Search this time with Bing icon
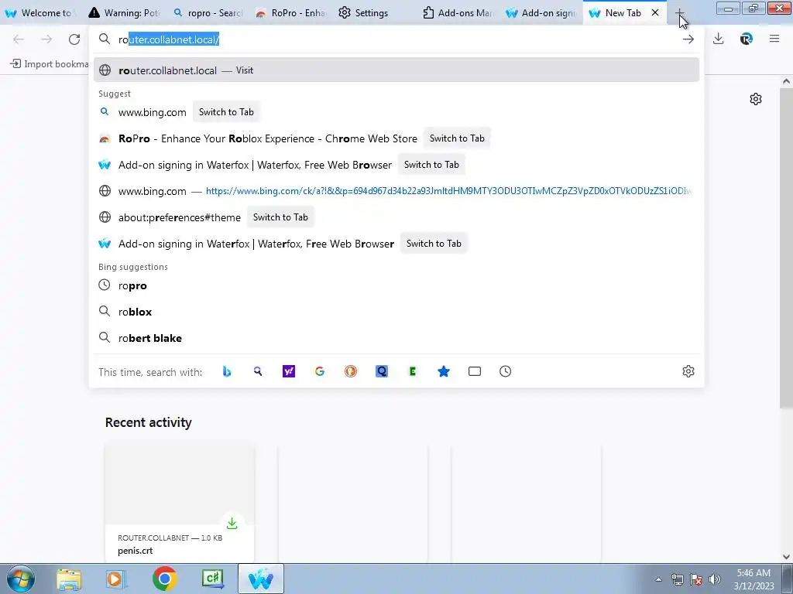Screen dimensions: 793x594 [227, 372]
